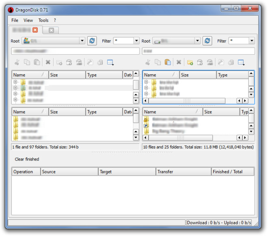
Task: Click the Cut scissors icon in left pane toolbar
Action: pos(17,62)
